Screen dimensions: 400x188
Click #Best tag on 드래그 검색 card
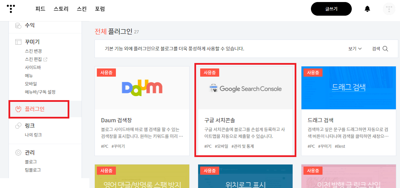[x=340, y=146]
